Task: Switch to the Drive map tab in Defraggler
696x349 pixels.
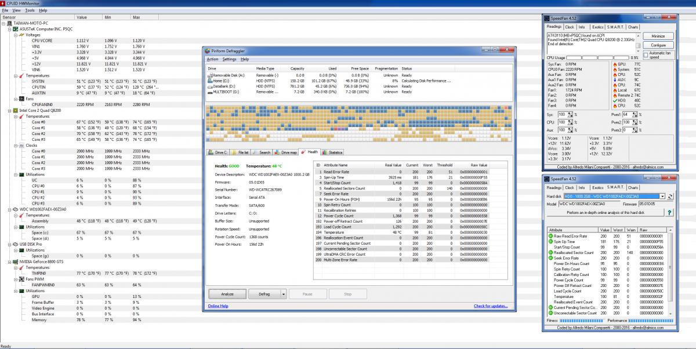Action: click(x=287, y=152)
